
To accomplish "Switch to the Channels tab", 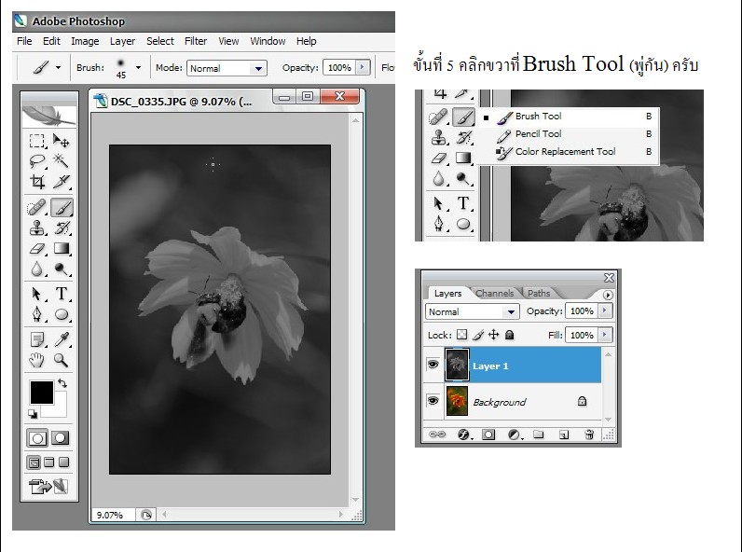I will coord(494,293).
